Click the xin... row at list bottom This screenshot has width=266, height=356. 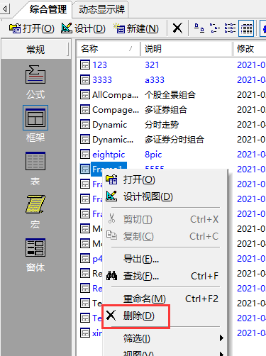pos(91,333)
